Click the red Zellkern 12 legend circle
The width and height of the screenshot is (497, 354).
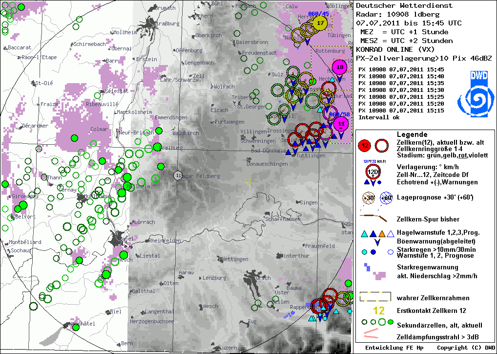pos(366,146)
